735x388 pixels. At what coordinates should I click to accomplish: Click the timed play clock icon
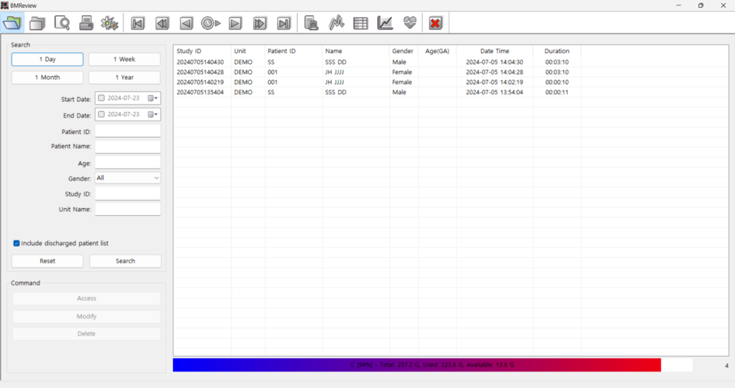pyautogui.click(x=211, y=23)
